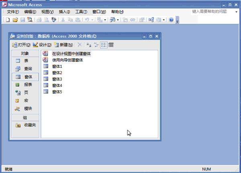Open the Undo dropdown arrow
This screenshot has height=173, width=241.
click(x=92, y=20)
